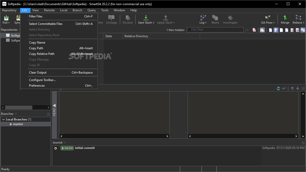
Task: Go to previous change with up arrow
Action: (x=292, y=88)
